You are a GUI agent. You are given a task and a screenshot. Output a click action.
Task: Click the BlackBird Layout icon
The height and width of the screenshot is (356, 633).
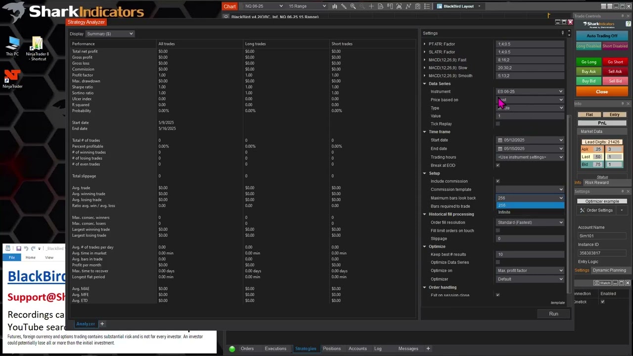click(439, 6)
